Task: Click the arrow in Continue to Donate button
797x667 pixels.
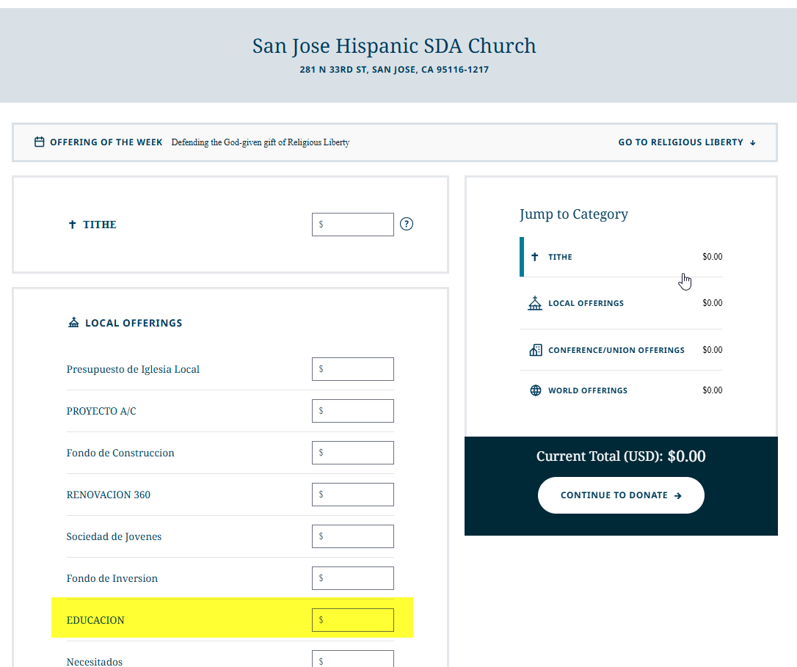Action: 677,496
